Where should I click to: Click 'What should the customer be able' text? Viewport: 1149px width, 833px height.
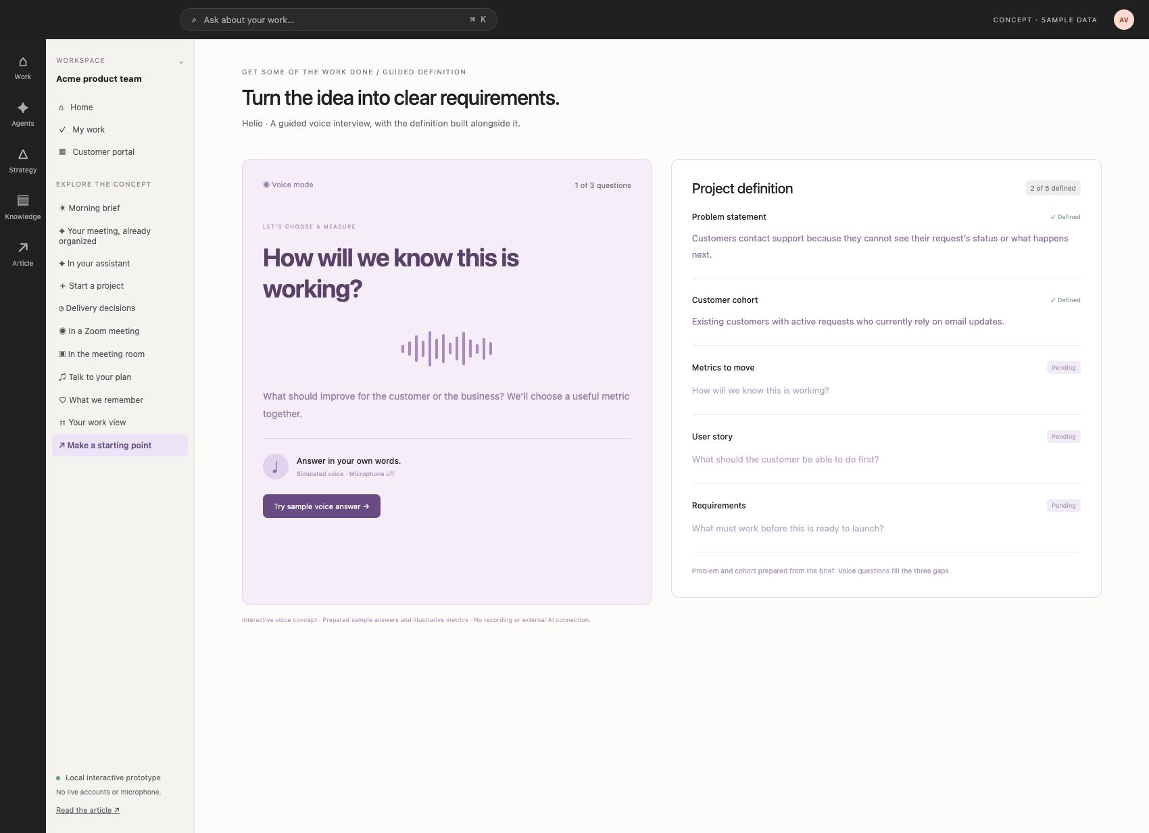785,460
